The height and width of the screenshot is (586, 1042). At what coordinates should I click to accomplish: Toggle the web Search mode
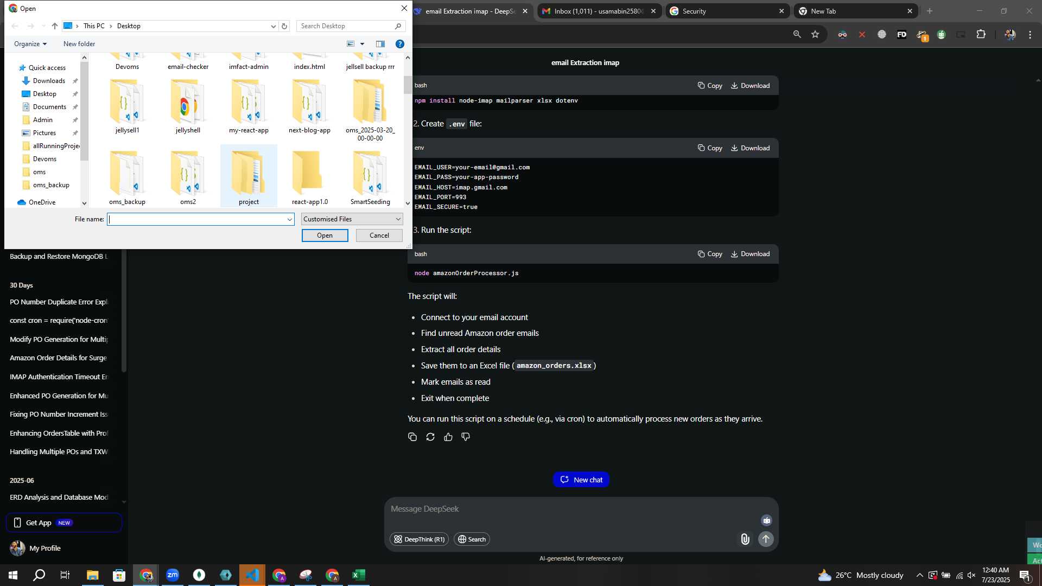(x=472, y=539)
